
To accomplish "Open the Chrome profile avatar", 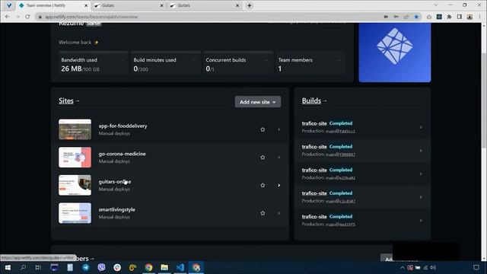I will [x=469, y=17].
